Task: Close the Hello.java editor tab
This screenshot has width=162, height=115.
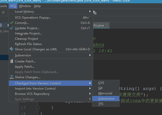Action: (x=106, y=25)
